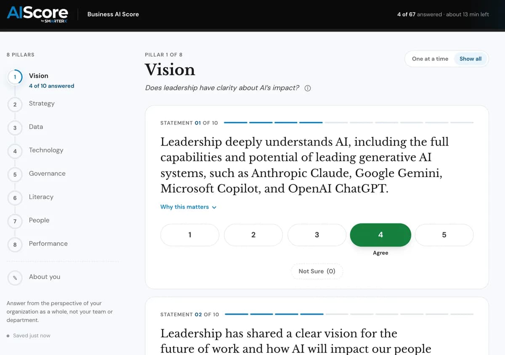
Task: Open the People pillar
Action: pos(39,220)
